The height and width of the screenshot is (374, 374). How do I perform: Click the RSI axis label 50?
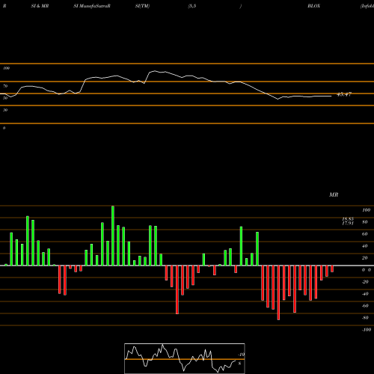tap(5, 98)
